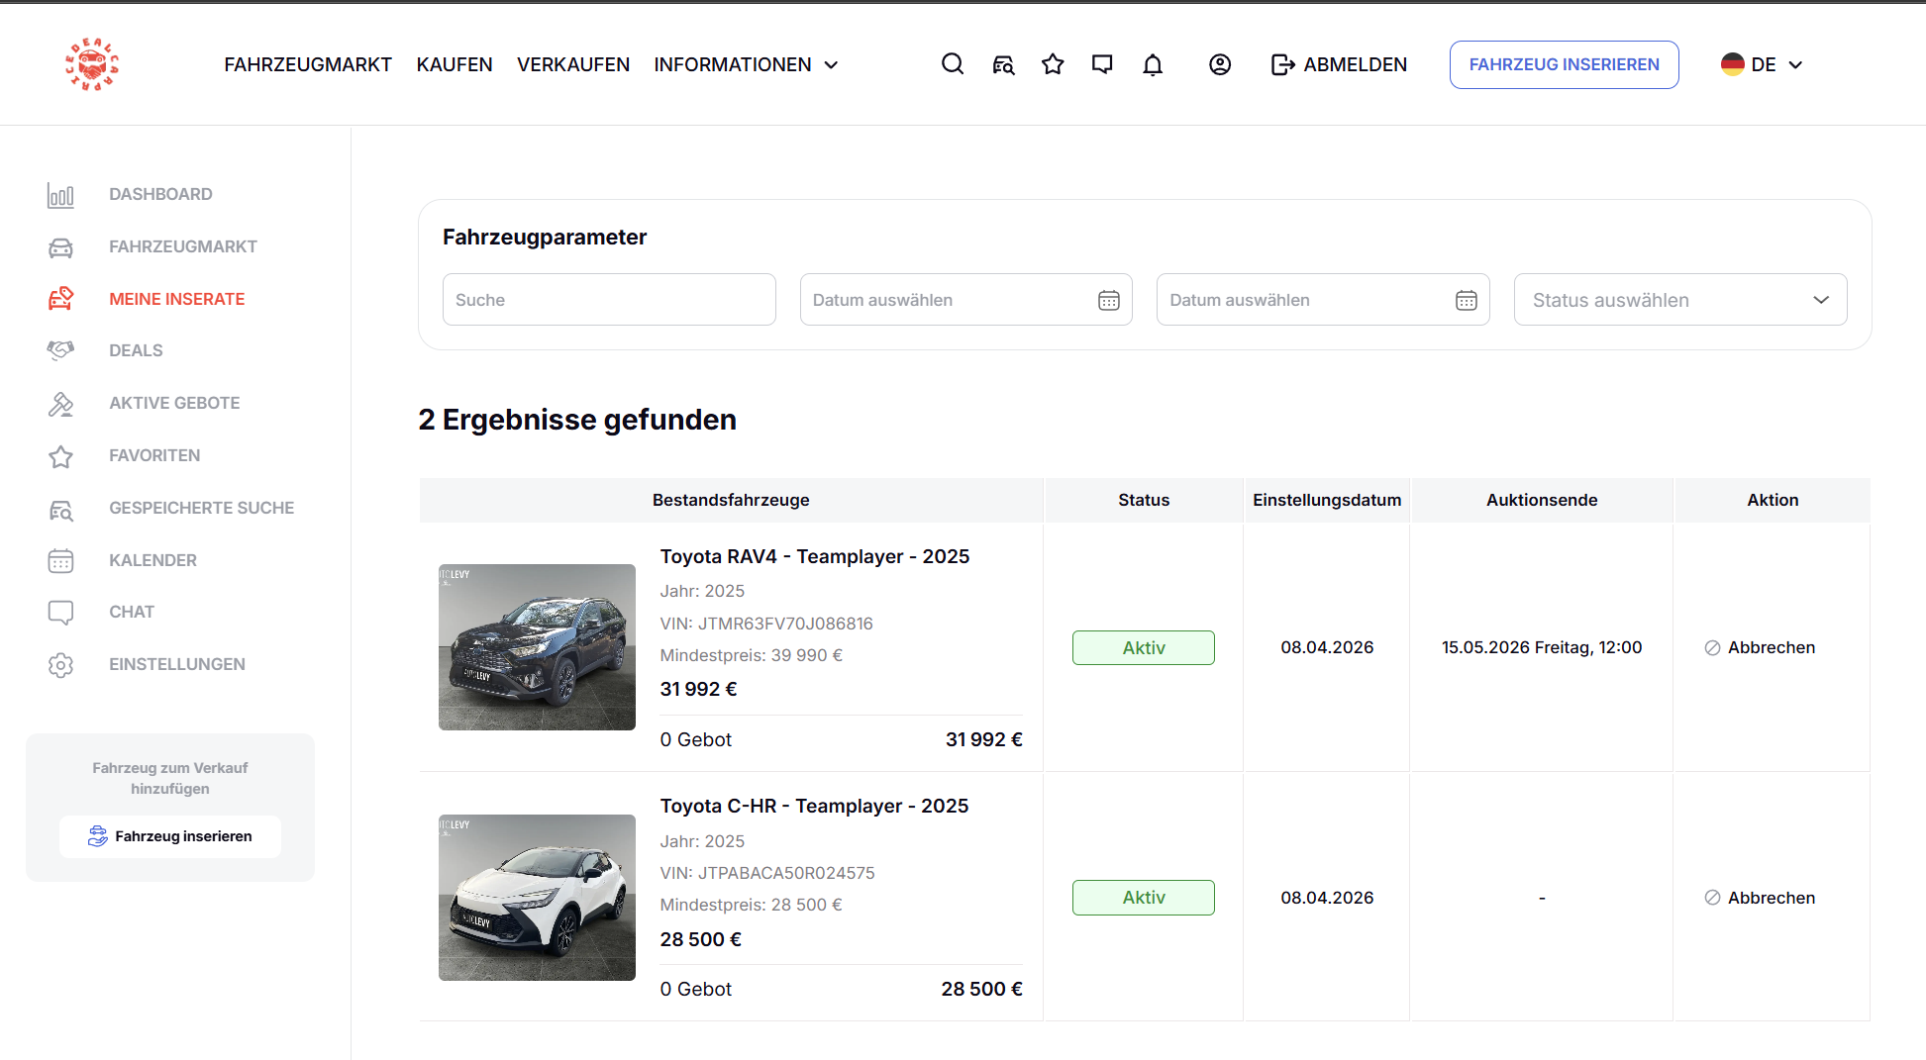Click the auction end 15.05.2026 Freitag, 12:00

coord(1542,647)
